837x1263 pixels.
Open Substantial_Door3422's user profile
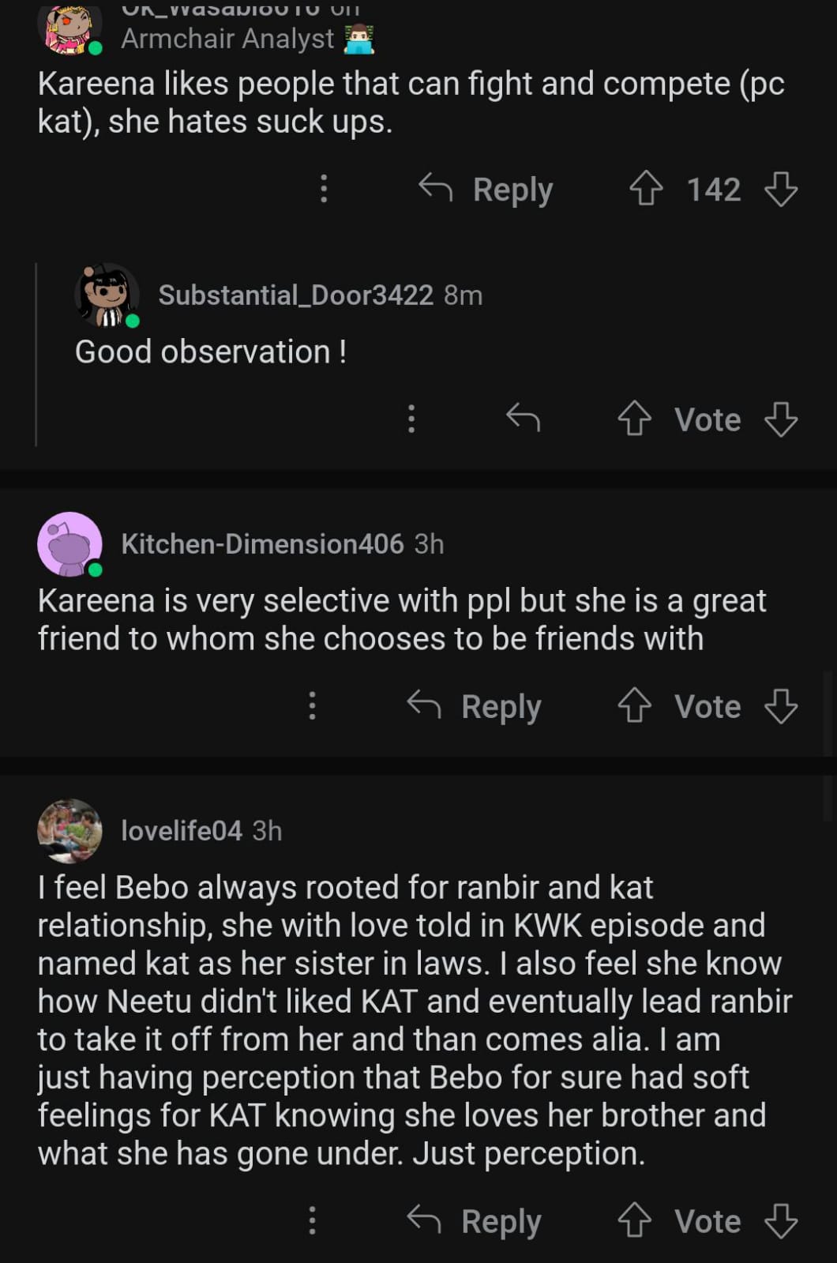[295, 295]
